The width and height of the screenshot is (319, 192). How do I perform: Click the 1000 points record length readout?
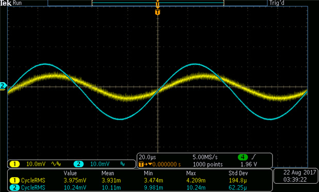[208, 164]
